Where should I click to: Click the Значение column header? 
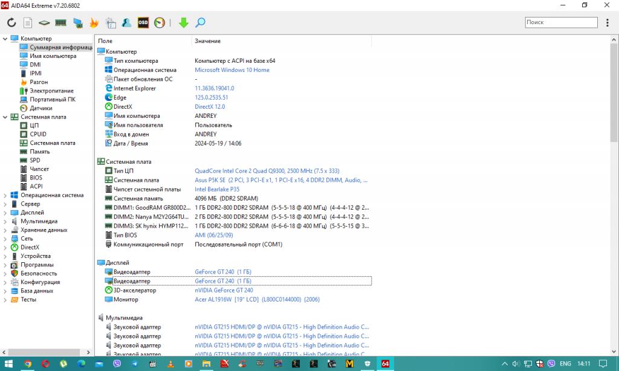pyautogui.click(x=207, y=41)
